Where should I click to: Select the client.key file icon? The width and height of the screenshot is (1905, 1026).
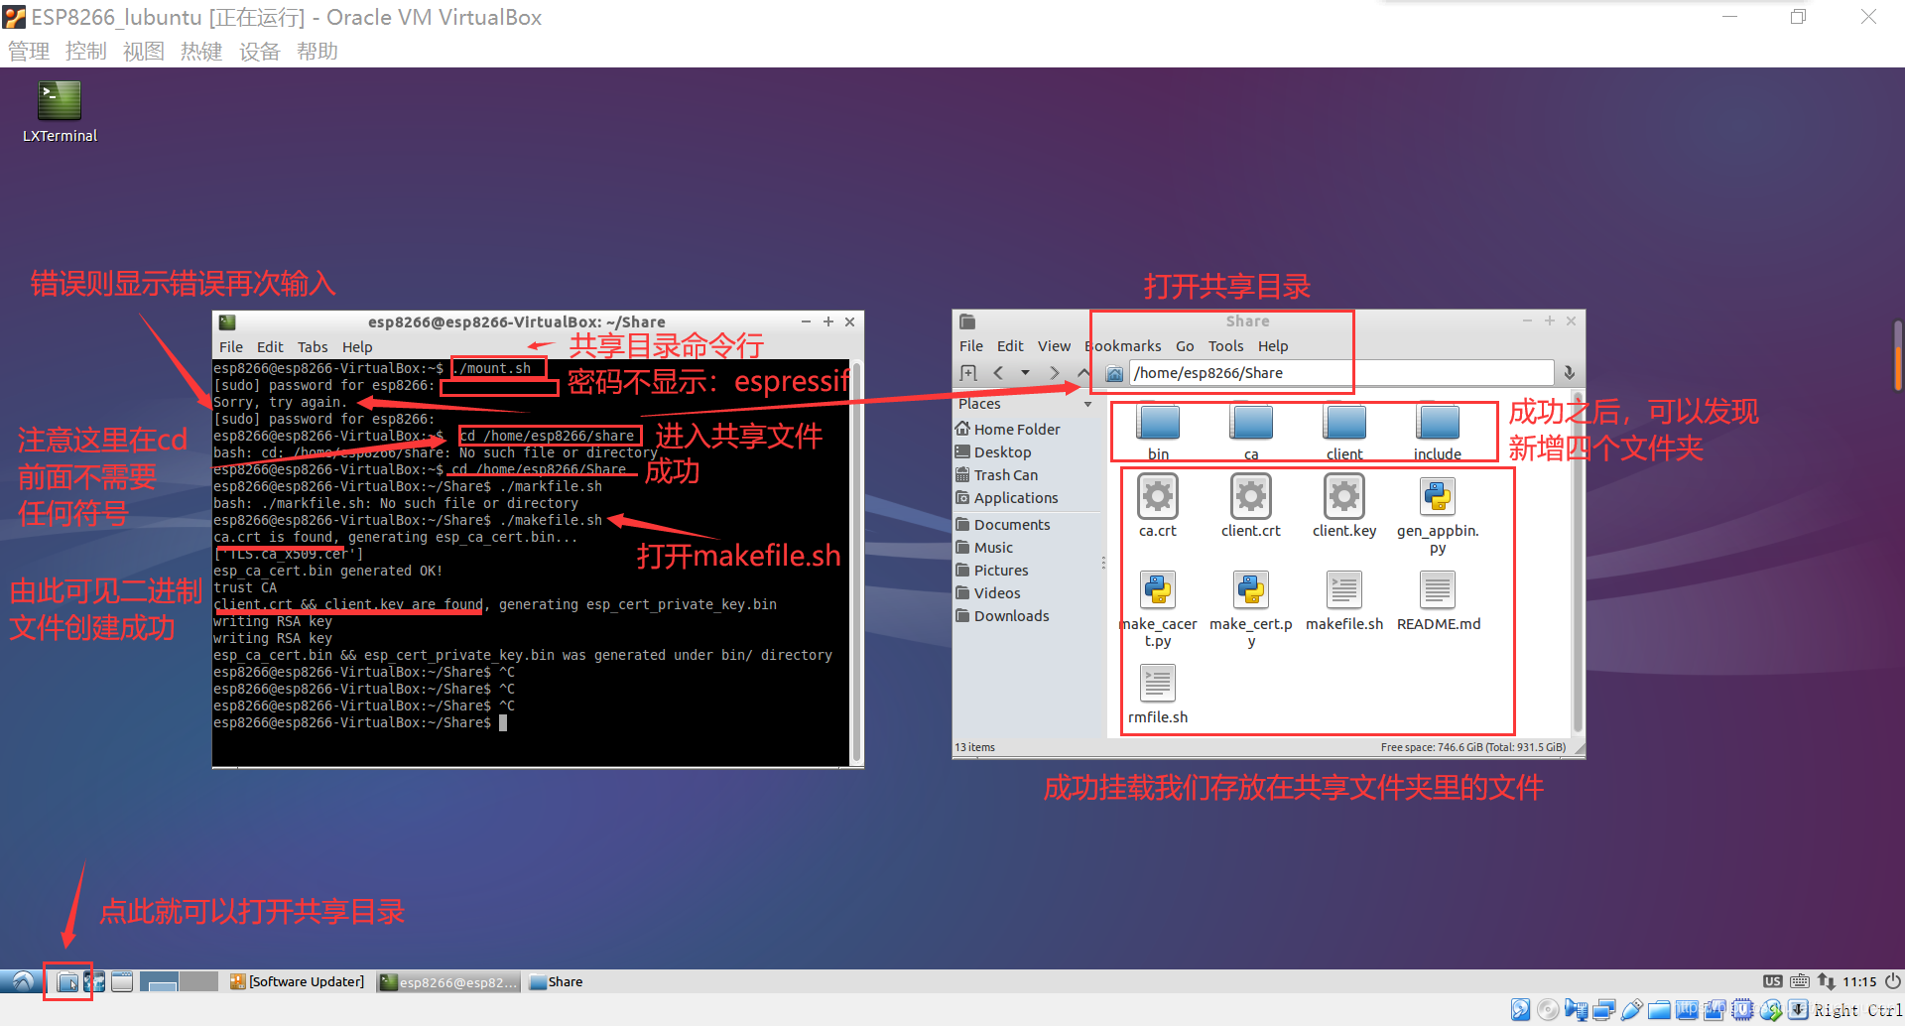point(1344,496)
